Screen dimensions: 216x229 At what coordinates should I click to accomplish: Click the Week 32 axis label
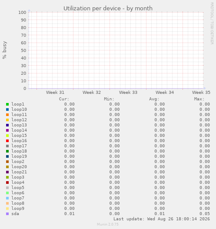pos(92,93)
